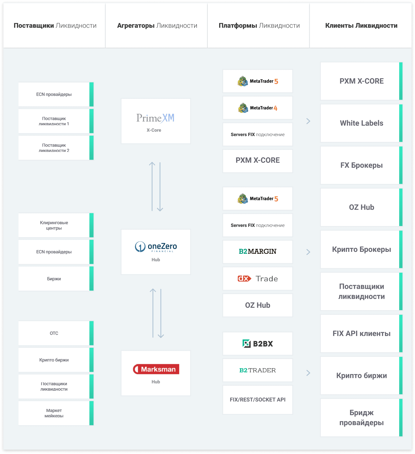Select Поставщик ликвидности 2 card
Image resolution: width=415 pixels, height=454 pixels.
pos(56,148)
